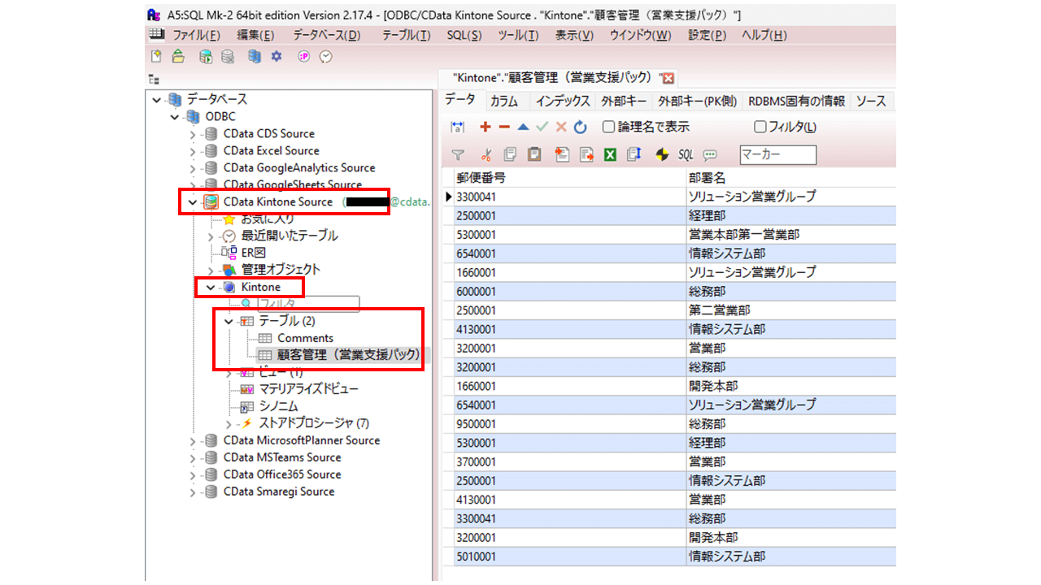The width and height of the screenshot is (1041, 585).
Task: Expand the CData Smaregi Source node
Action: [x=193, y=492]
